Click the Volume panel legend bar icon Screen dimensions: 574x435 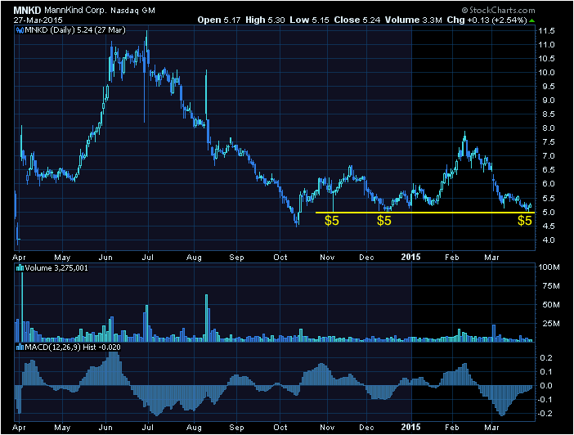tap(20, 268)
